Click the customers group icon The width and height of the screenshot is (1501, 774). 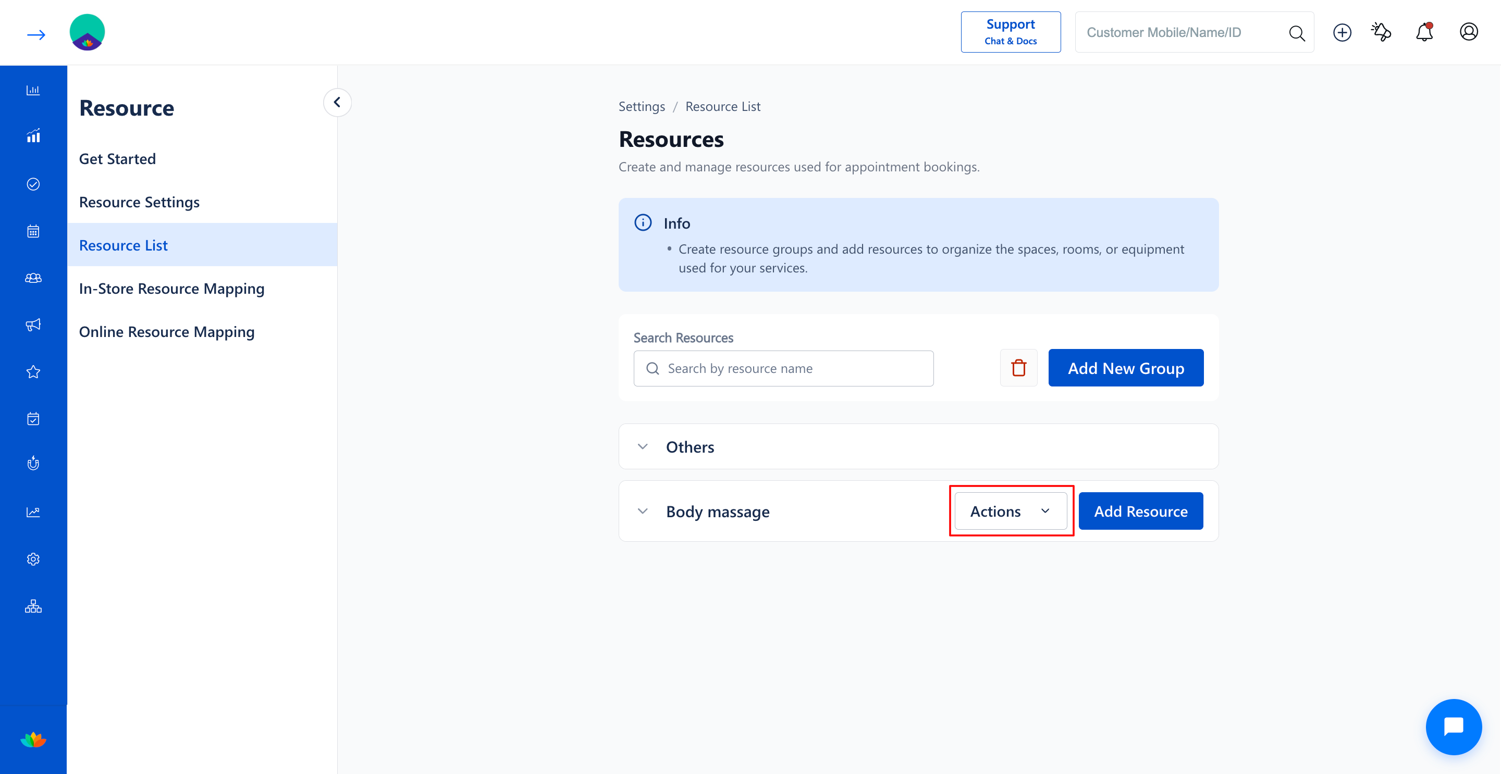33,278
